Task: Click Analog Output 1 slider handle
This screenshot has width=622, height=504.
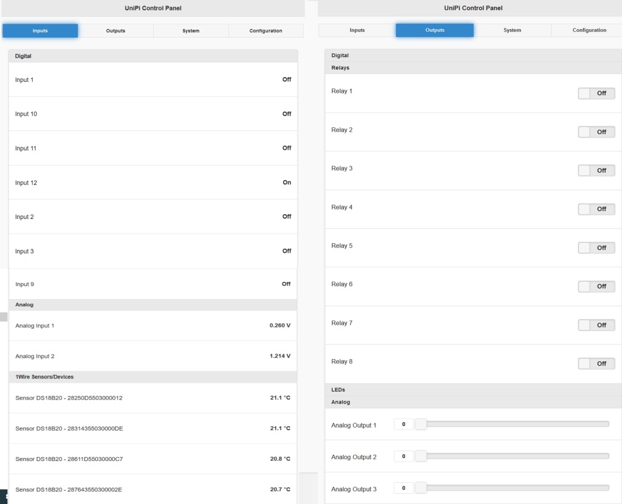Action: (x=420, y=424)
